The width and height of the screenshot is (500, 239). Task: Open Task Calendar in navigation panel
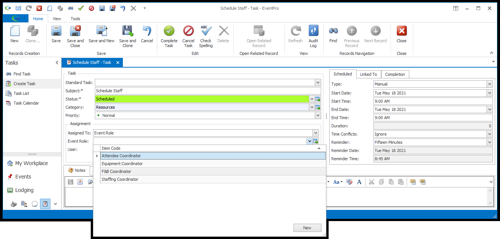[26, 103]
